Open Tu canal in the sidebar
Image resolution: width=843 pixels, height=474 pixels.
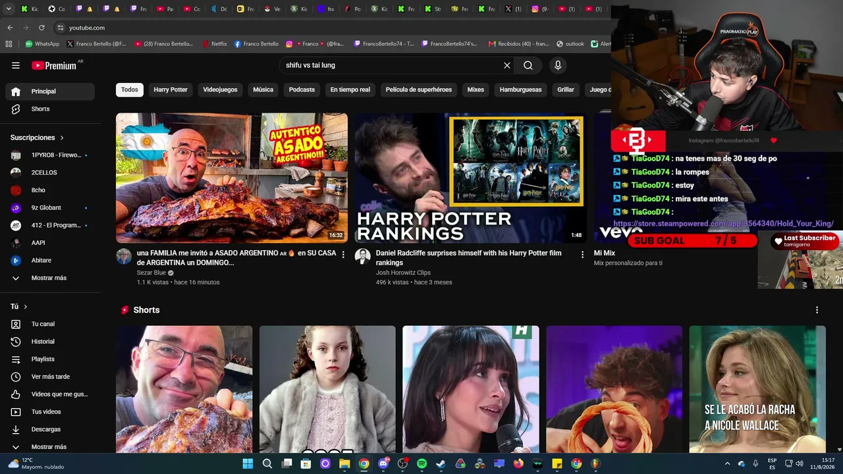[x=50, y=324]
